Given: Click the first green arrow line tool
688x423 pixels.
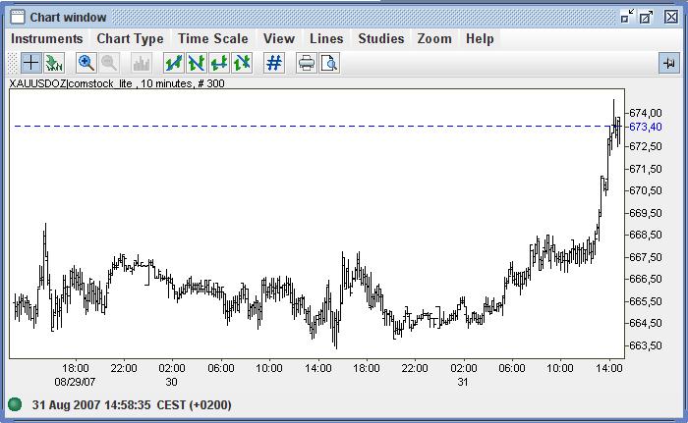Looking at the screenshot, I should (174, 63).
